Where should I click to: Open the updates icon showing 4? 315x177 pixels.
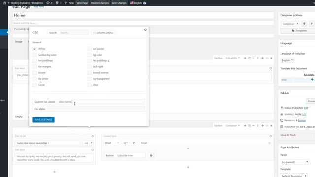click(x=49, y=3)
